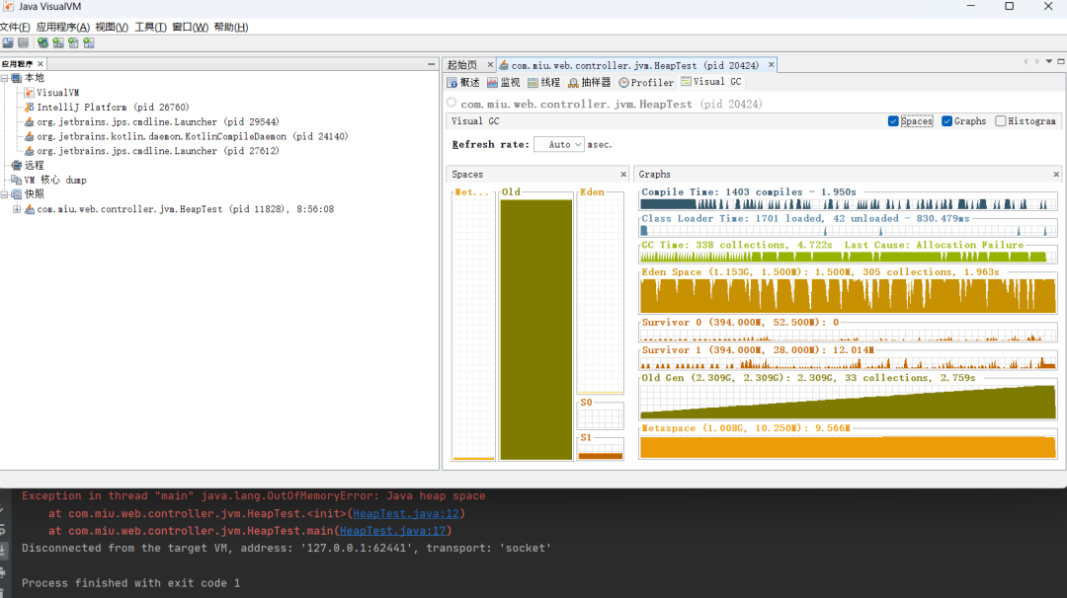Open the 工具(T) menu

click(150, 27)
